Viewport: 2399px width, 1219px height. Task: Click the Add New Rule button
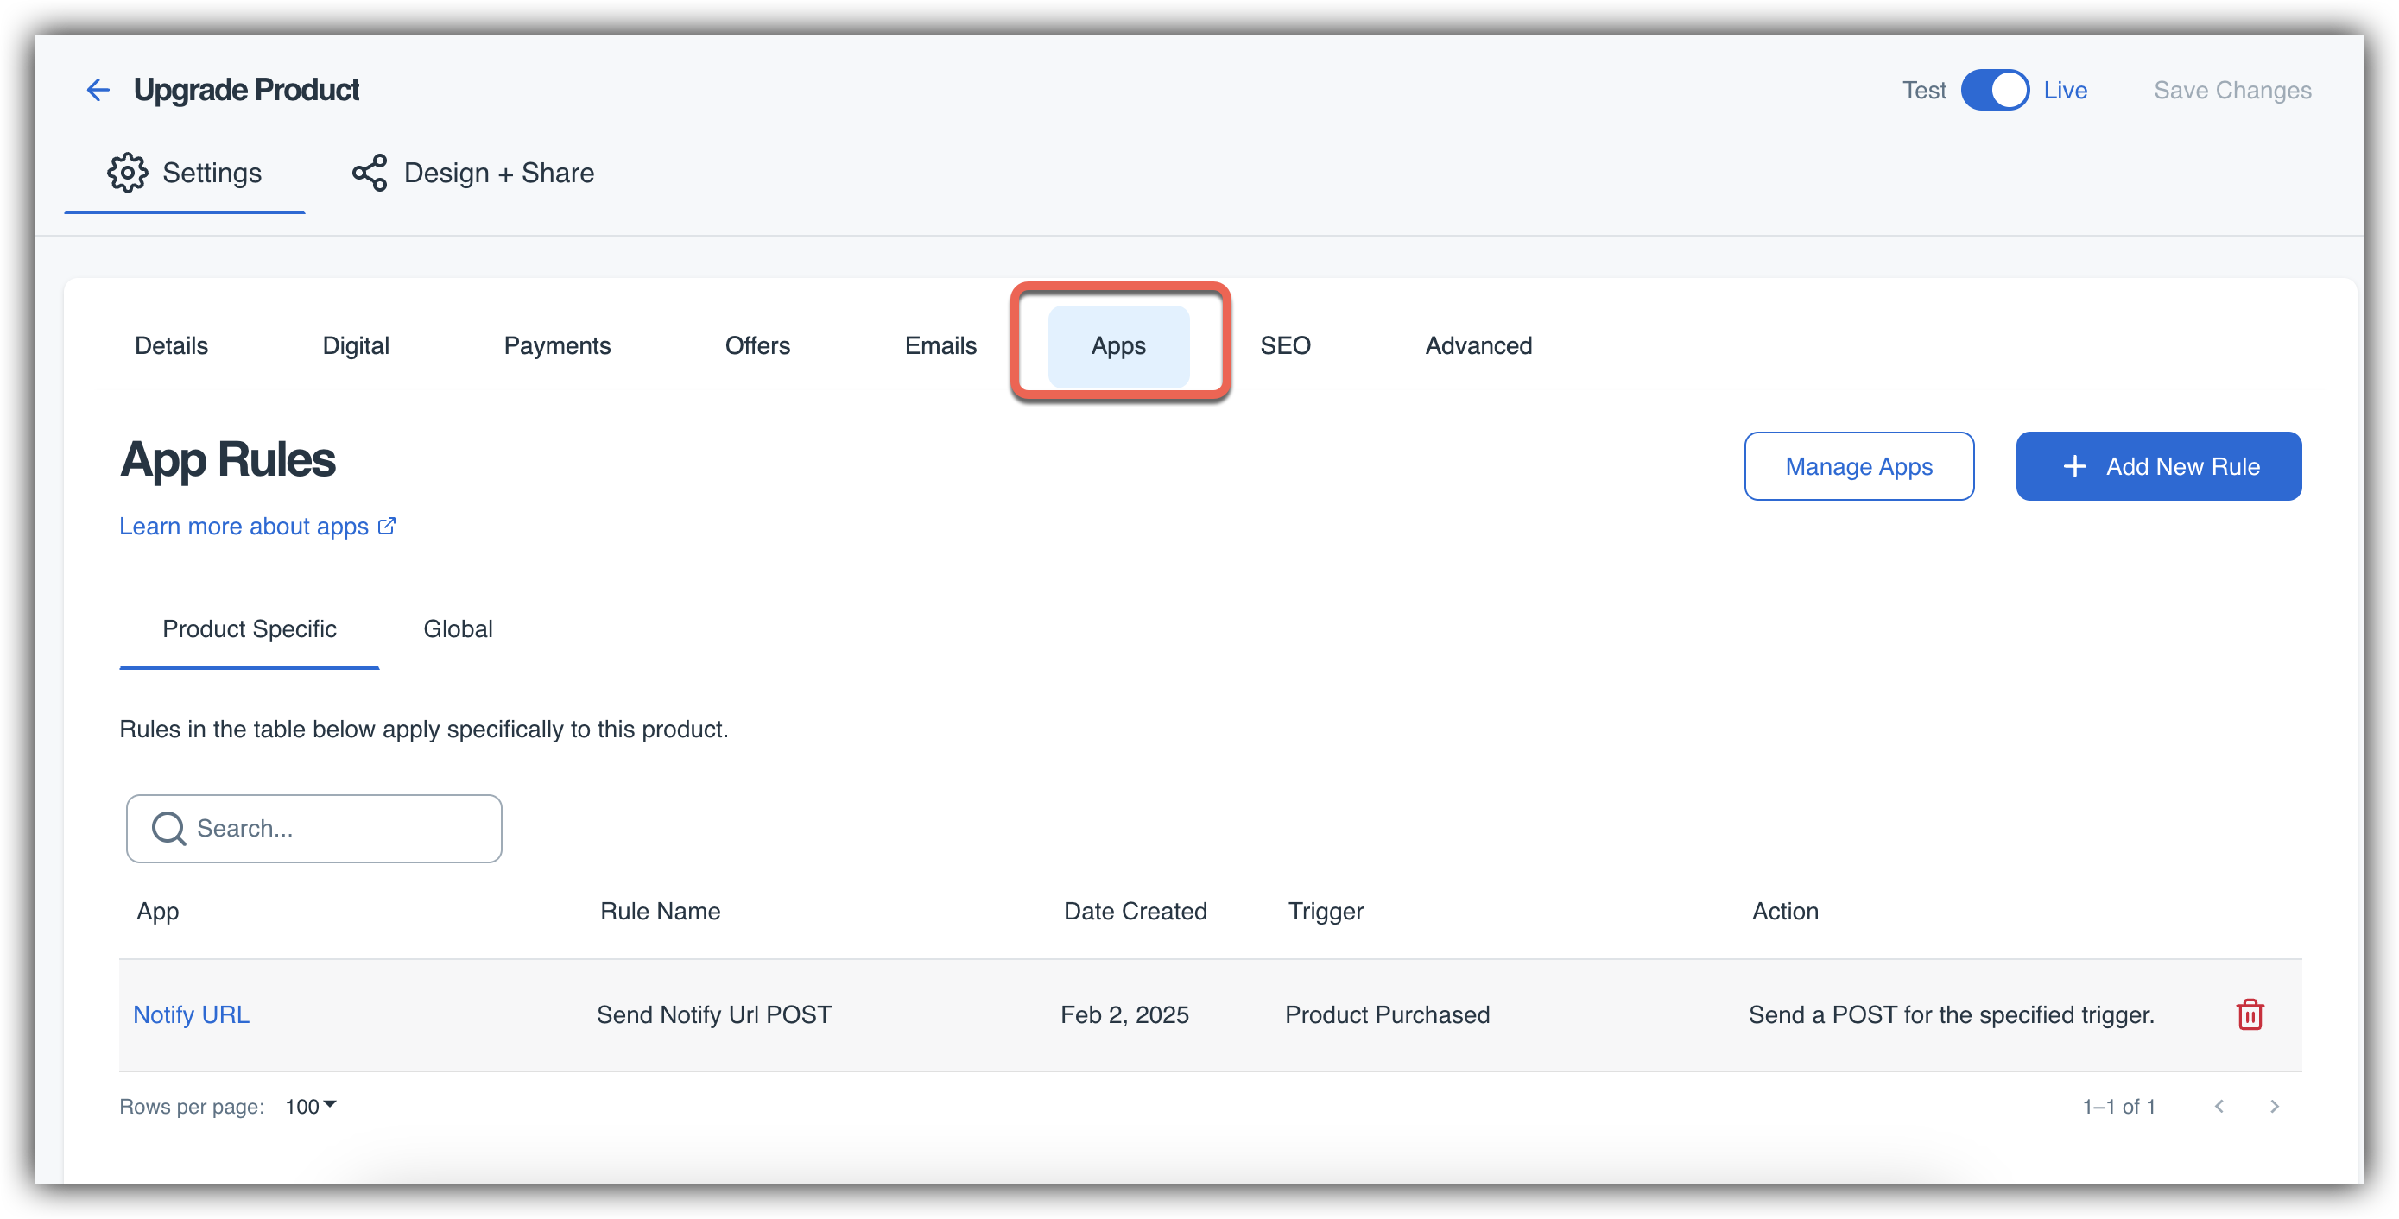[x=2158, y=465]
